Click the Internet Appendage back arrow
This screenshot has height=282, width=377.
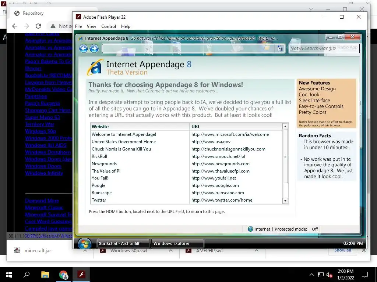click(x=84, y=48)
